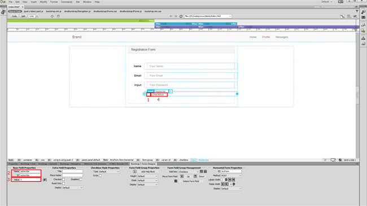Click the green status check icon in tag bar
The image size is (367, 206).
pyautogui.click(x=325, y=160)
